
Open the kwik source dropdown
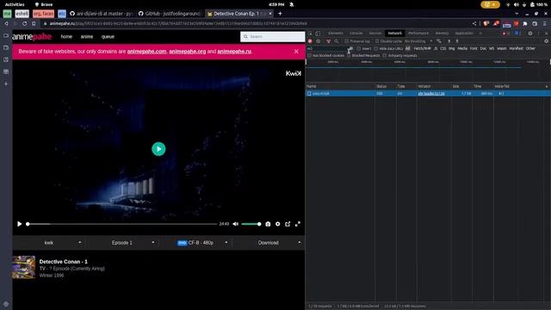coord(49,243)
